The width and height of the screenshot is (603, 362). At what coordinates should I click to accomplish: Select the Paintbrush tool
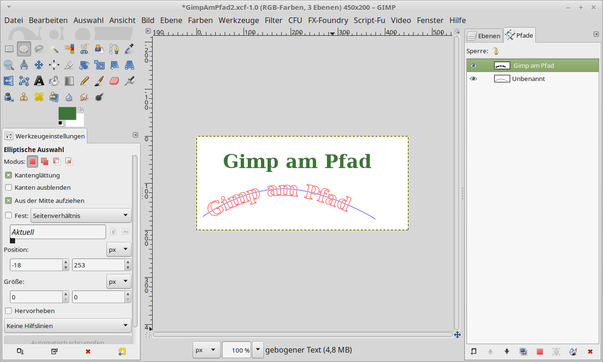click(99, 81)
